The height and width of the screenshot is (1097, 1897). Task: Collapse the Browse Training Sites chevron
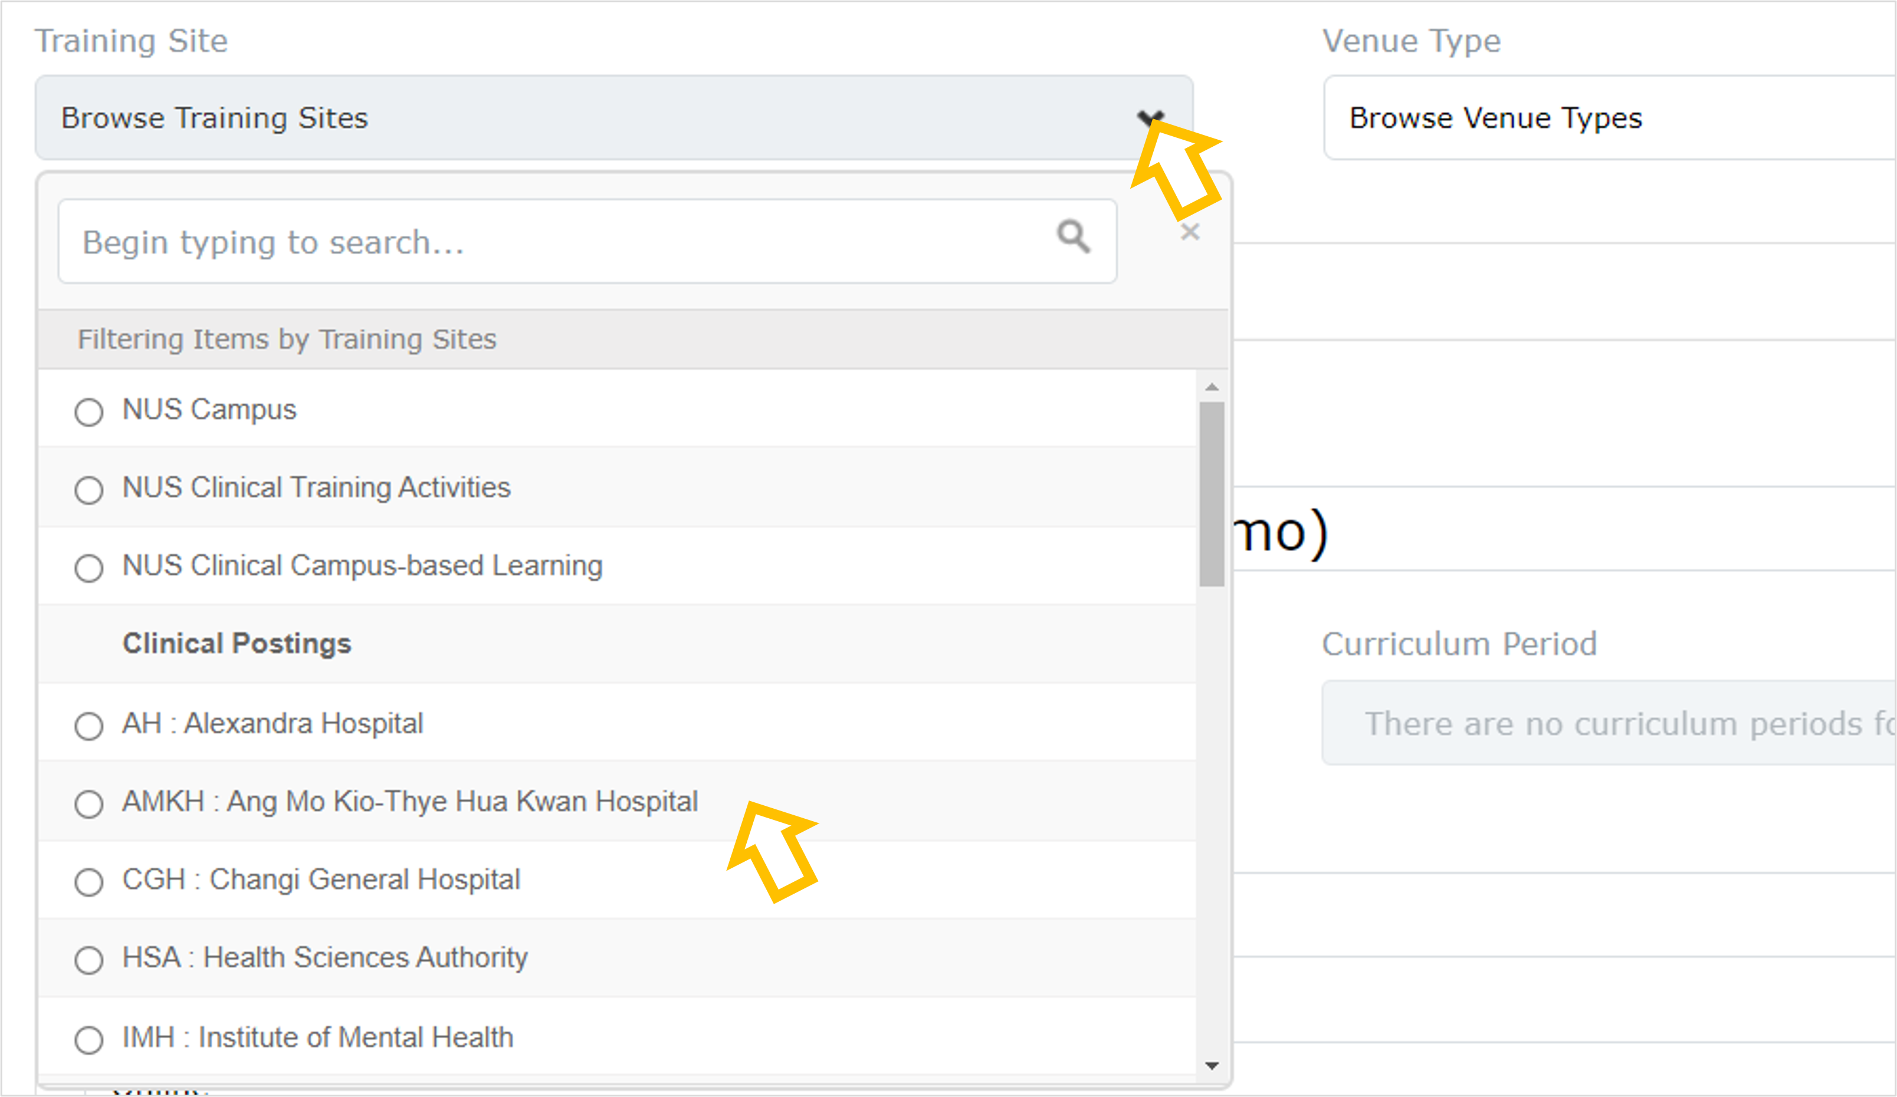pos(1150,119)
